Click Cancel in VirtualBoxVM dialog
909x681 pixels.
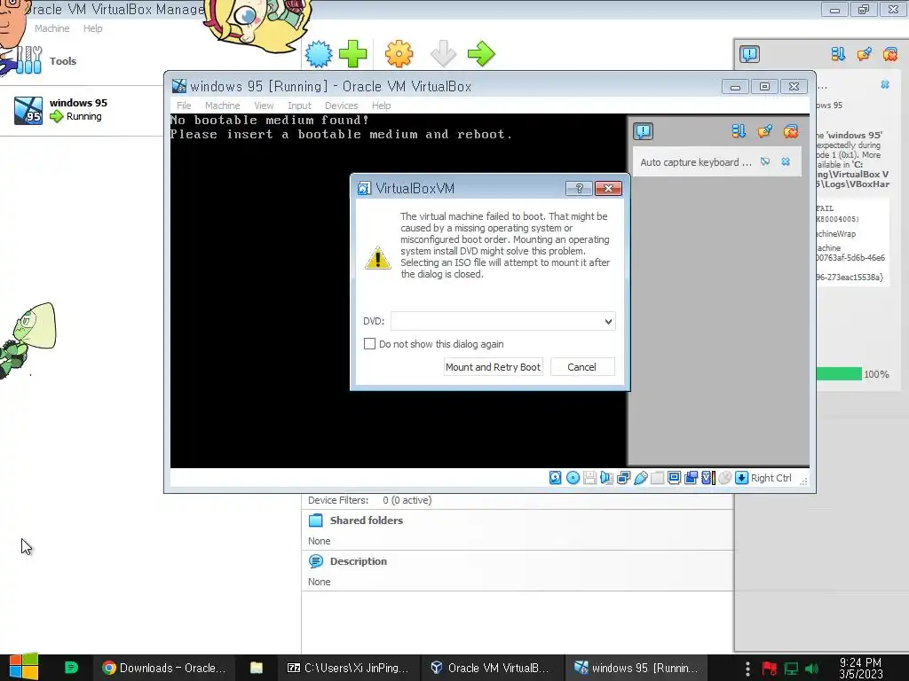581,367
